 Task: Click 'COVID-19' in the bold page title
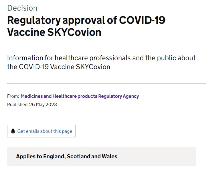pyautogui.click(x=142, y=20)
